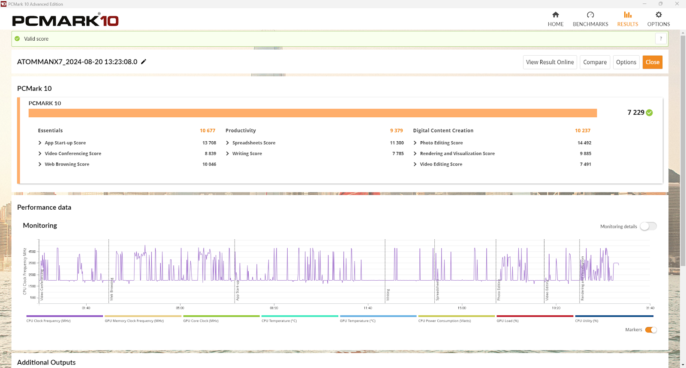686x368 pixels.
Task: Select CPU Utility legend swatch
Action: tap(614, 316)
